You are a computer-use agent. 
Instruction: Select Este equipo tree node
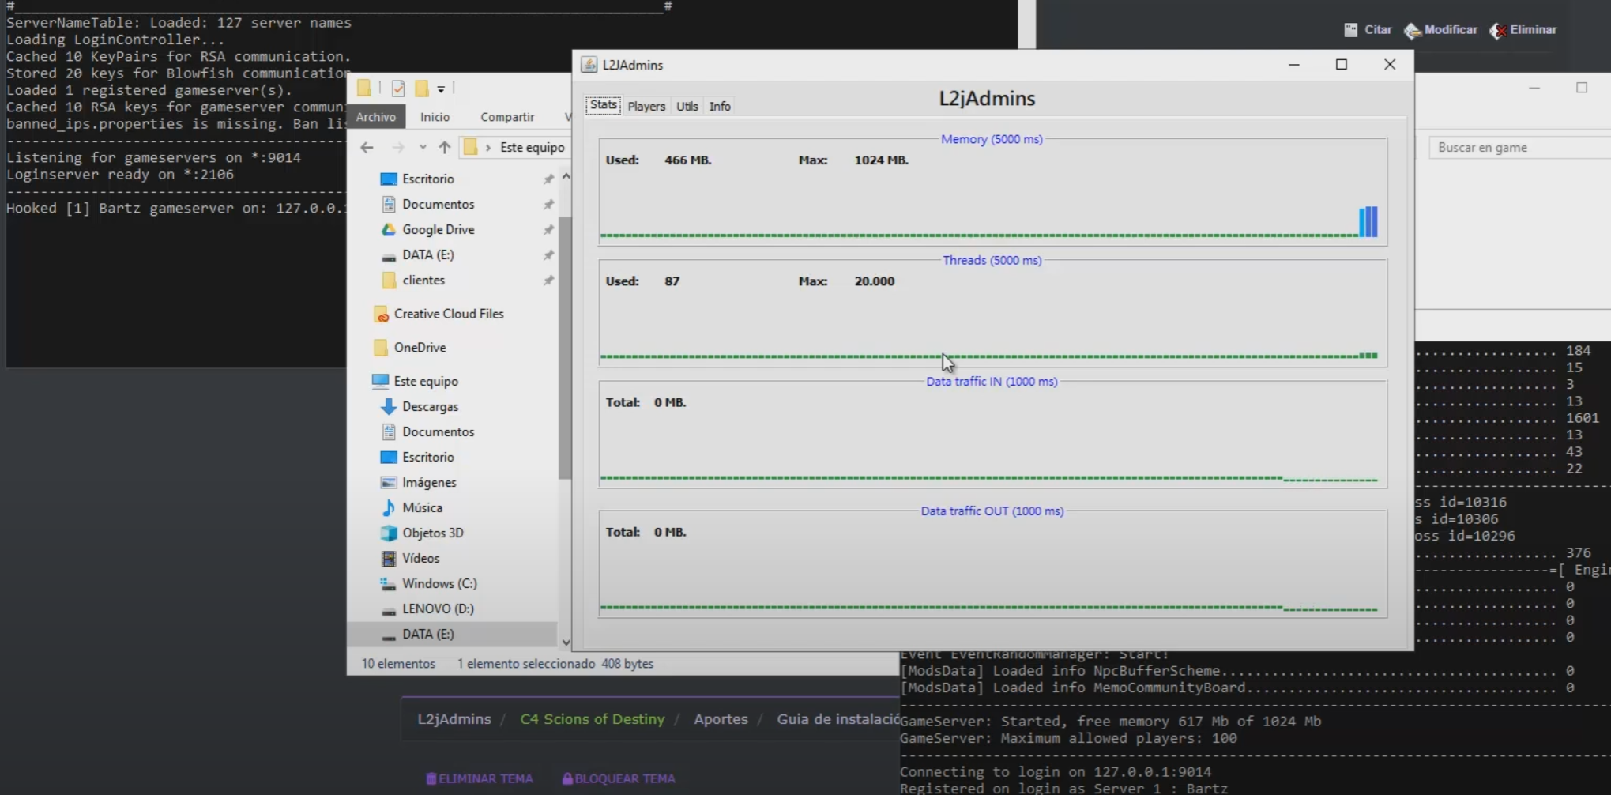426,381
